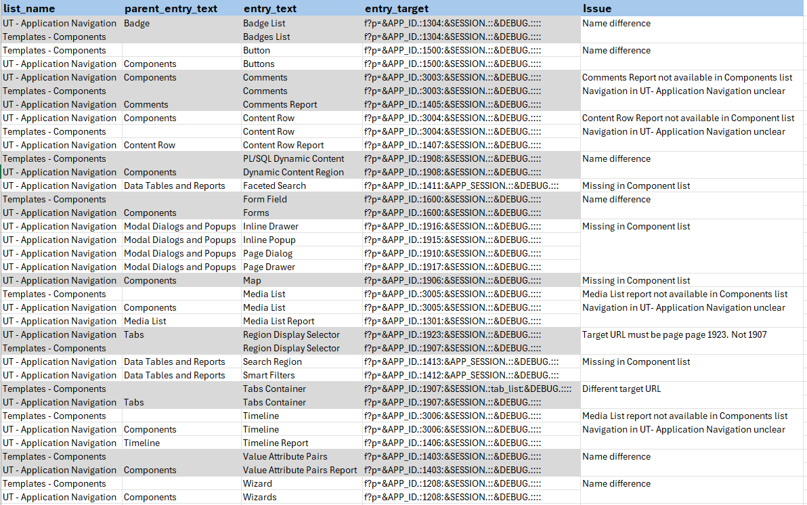This screenshot has height=505, width=807.
Task: Select the entry_target column header
Action: click(397, 9)
